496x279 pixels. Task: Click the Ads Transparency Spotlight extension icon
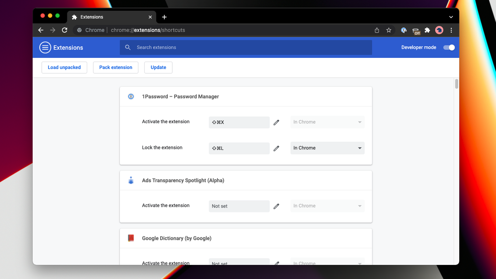(x=131, y=180)
